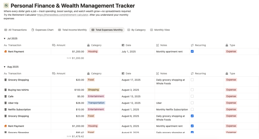
Task: Click the house icon on Aug Rent Payment
Action: pos(5,126)
